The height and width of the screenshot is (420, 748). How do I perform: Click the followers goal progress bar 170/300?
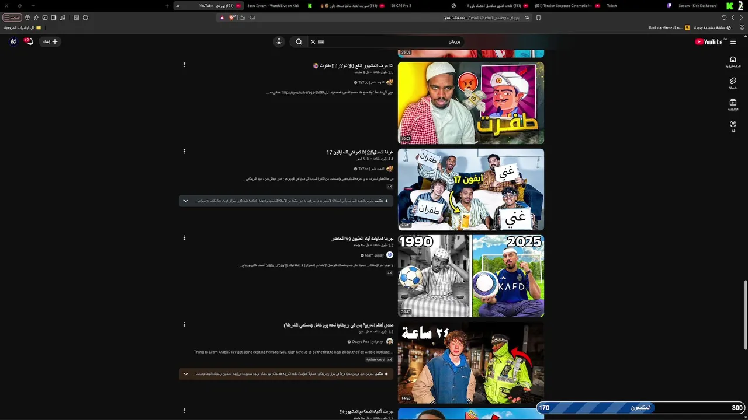[642, 408]
